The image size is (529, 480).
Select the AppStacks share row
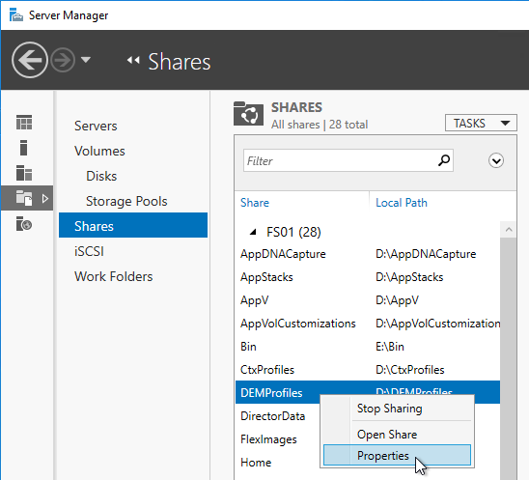click(368, 277)
